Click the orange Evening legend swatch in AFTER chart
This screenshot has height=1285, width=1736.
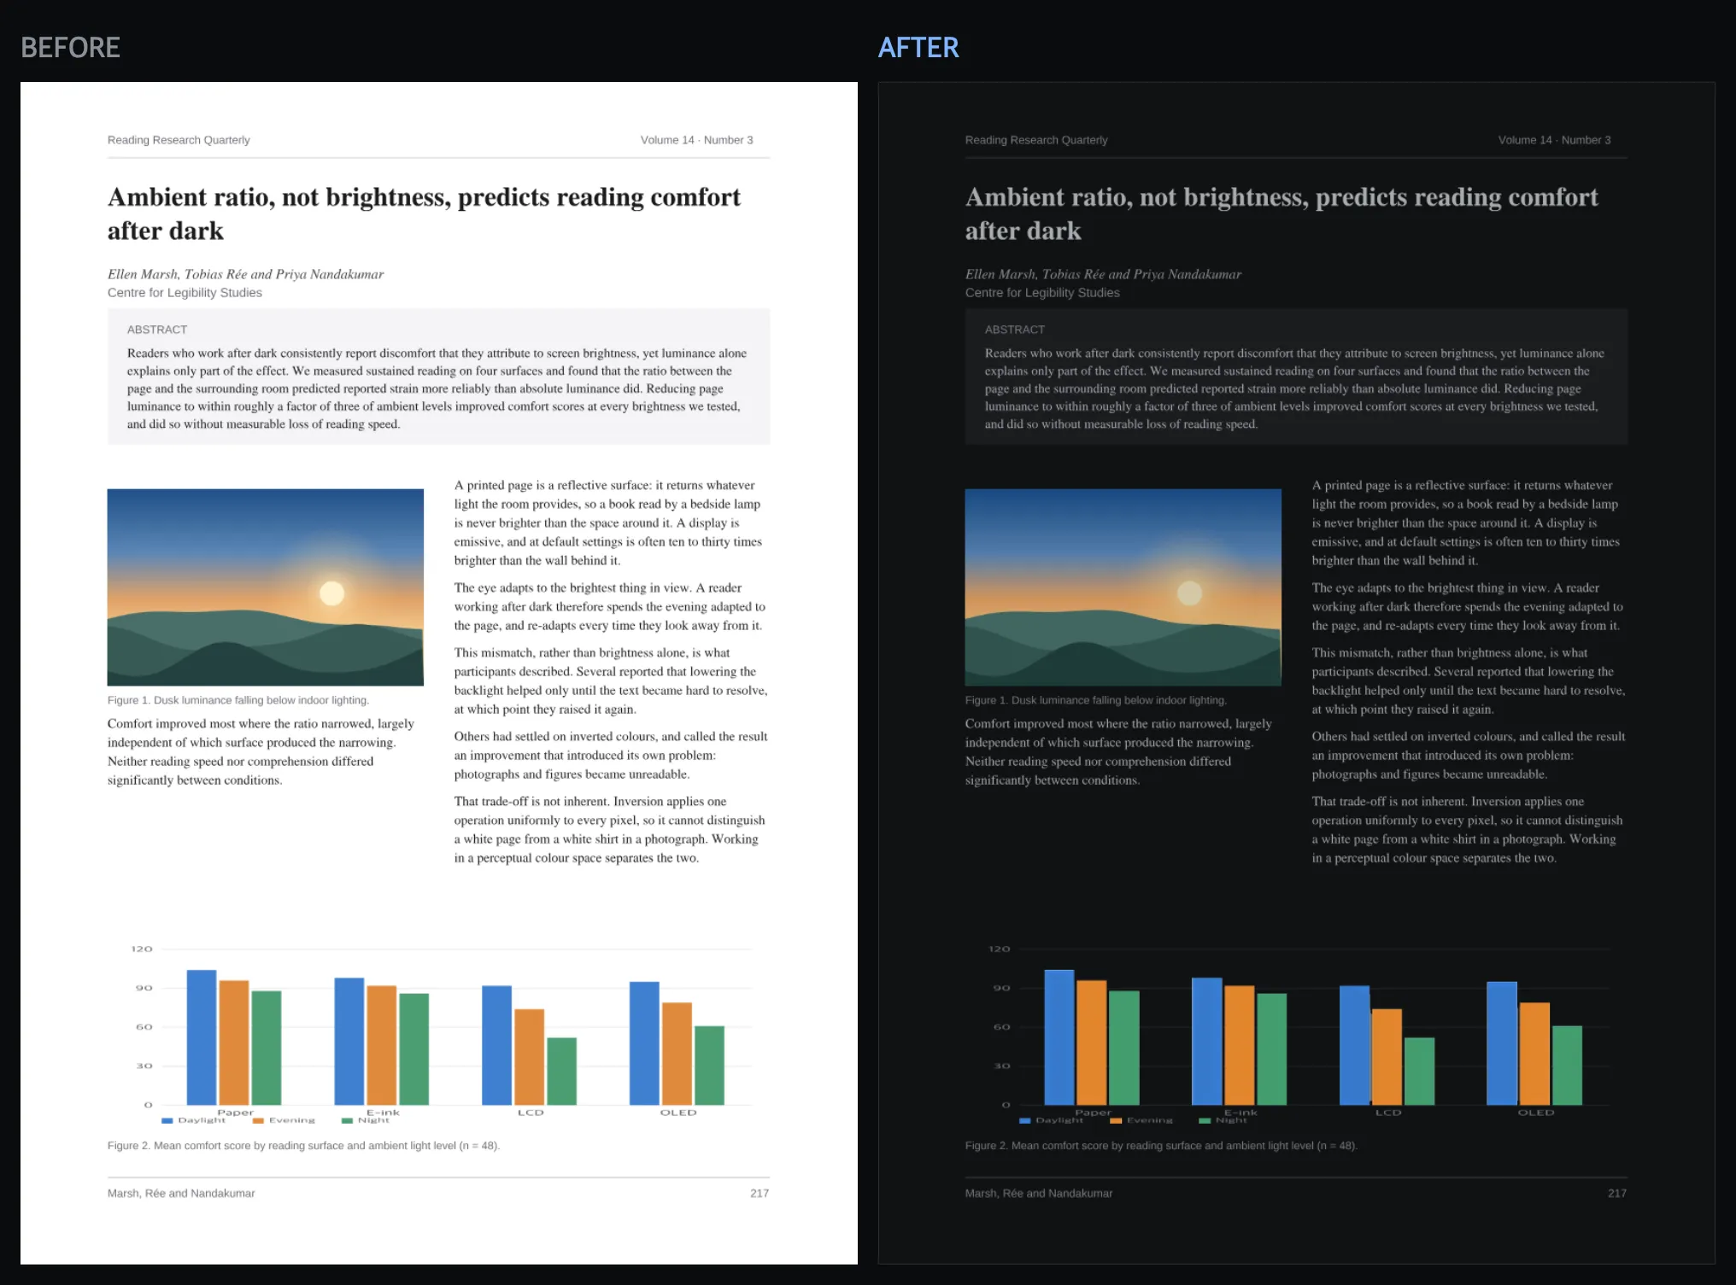(x=1116, y=1121)
